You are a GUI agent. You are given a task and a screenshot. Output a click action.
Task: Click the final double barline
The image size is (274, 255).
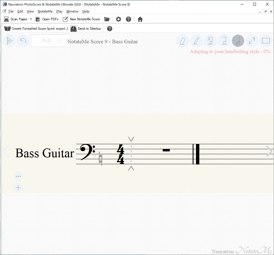click(196, 154)
